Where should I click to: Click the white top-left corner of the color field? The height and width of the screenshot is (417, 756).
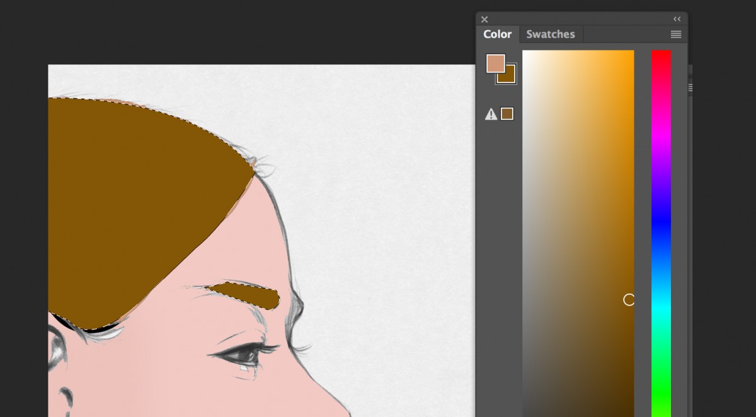coord(528,55)
